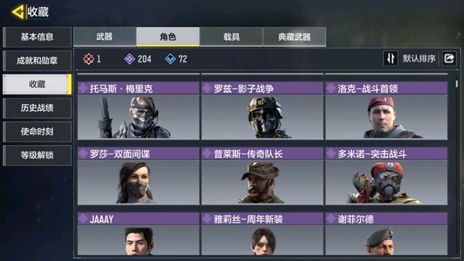
Task: Go back using the yellow arrow icon
Action: click(x=17, y=12)
